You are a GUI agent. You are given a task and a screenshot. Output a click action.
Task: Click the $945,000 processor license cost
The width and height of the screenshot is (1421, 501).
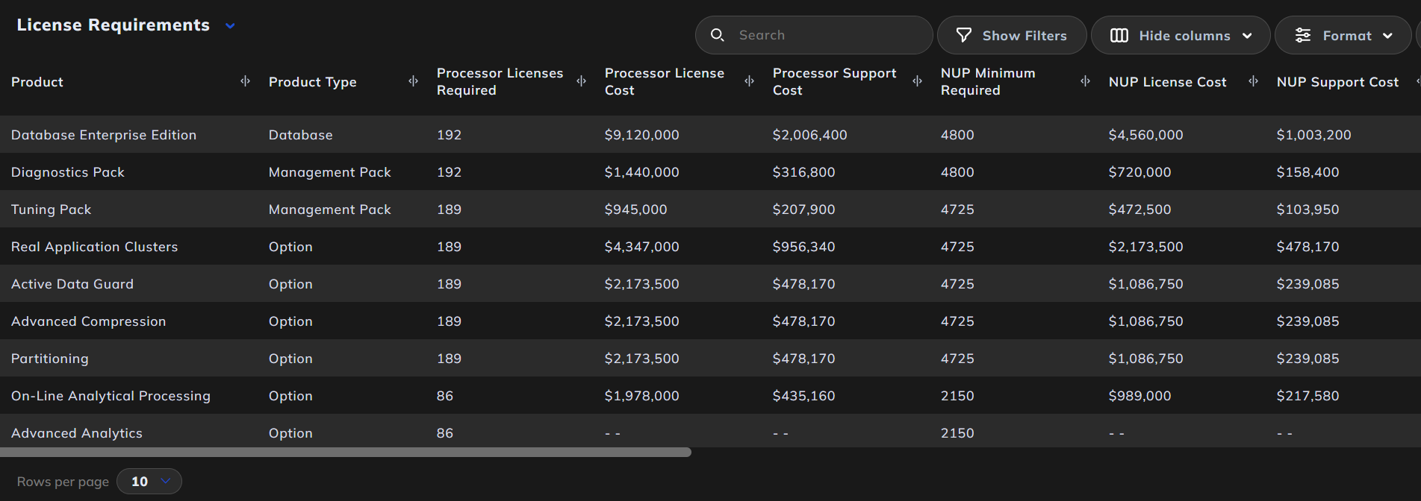(x=636, y=209)
